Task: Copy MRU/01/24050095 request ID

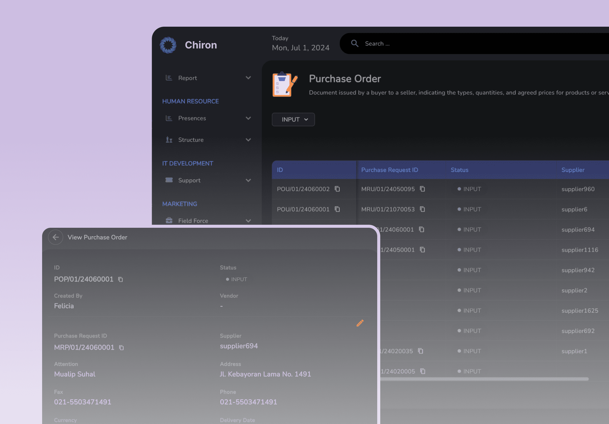Action: pyautogui.click(x=422, y=189)
